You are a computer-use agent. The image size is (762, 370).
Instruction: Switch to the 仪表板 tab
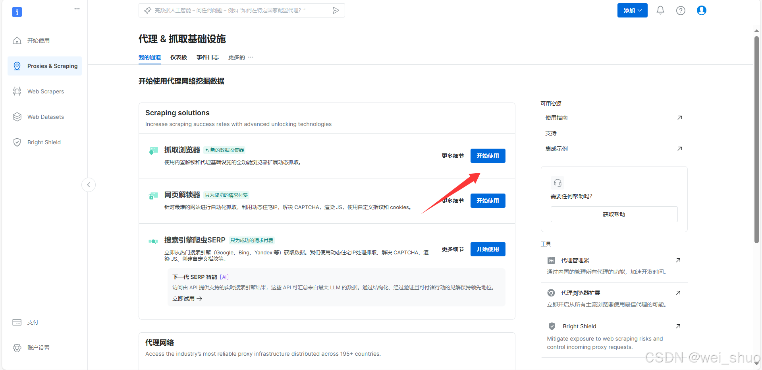coord(178,57)
